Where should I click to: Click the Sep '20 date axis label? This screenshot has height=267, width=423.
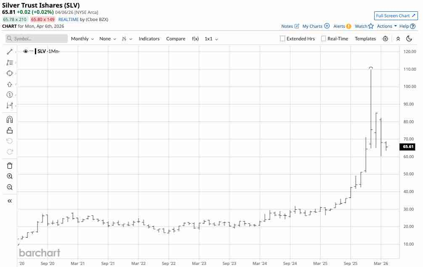coord(48,263)
